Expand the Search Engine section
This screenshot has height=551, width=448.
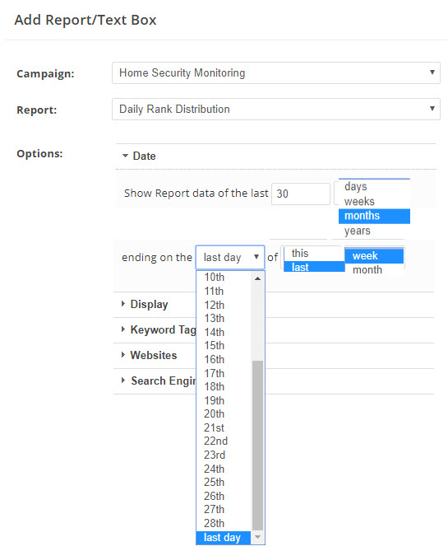[x=158, y=381]
